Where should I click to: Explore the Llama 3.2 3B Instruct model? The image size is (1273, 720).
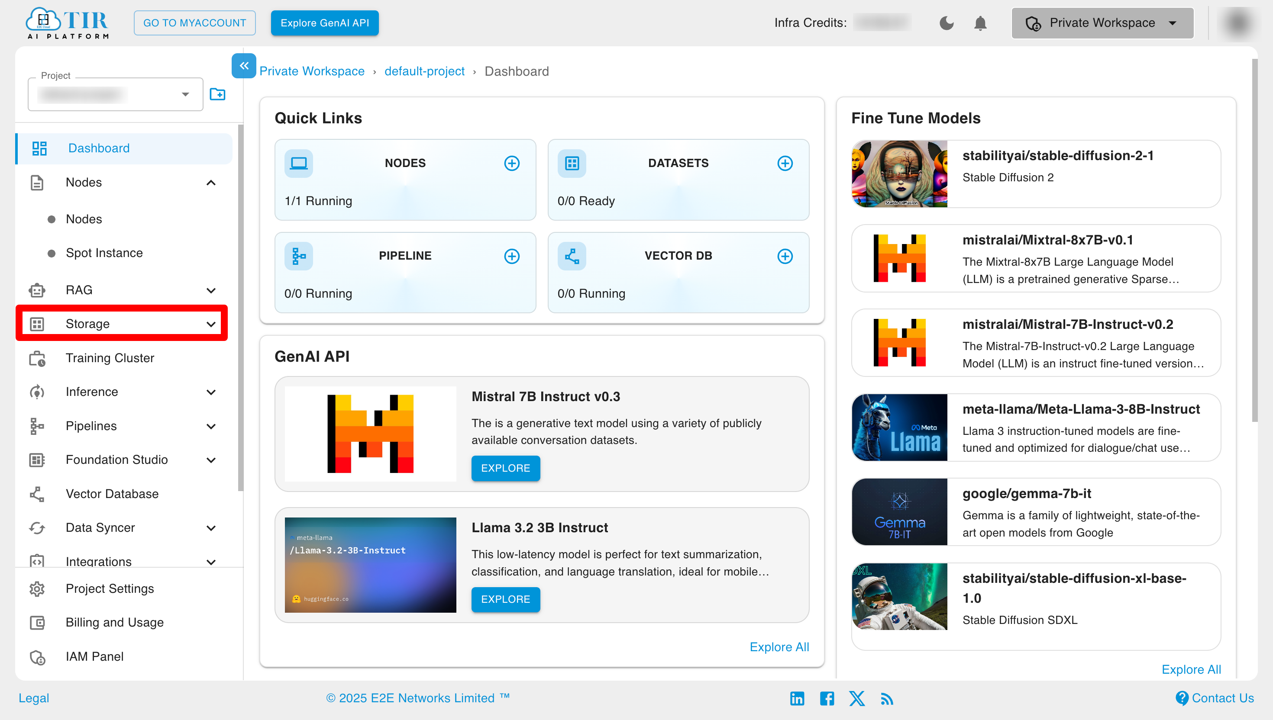click(506, 599)
